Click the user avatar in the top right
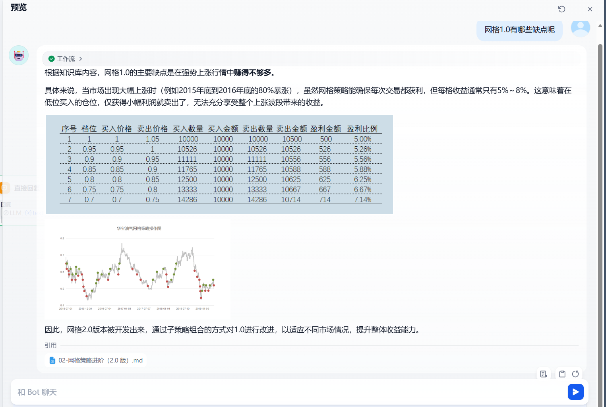The width and height of the screenshot is (606, 407). (x=580, y=28)
